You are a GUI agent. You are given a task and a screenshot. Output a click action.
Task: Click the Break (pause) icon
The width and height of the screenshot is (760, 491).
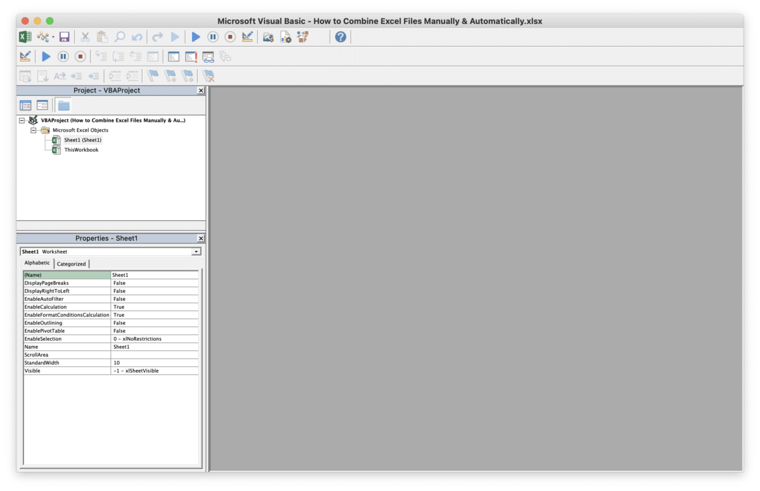pyautogui.click(x=213, y=37)
